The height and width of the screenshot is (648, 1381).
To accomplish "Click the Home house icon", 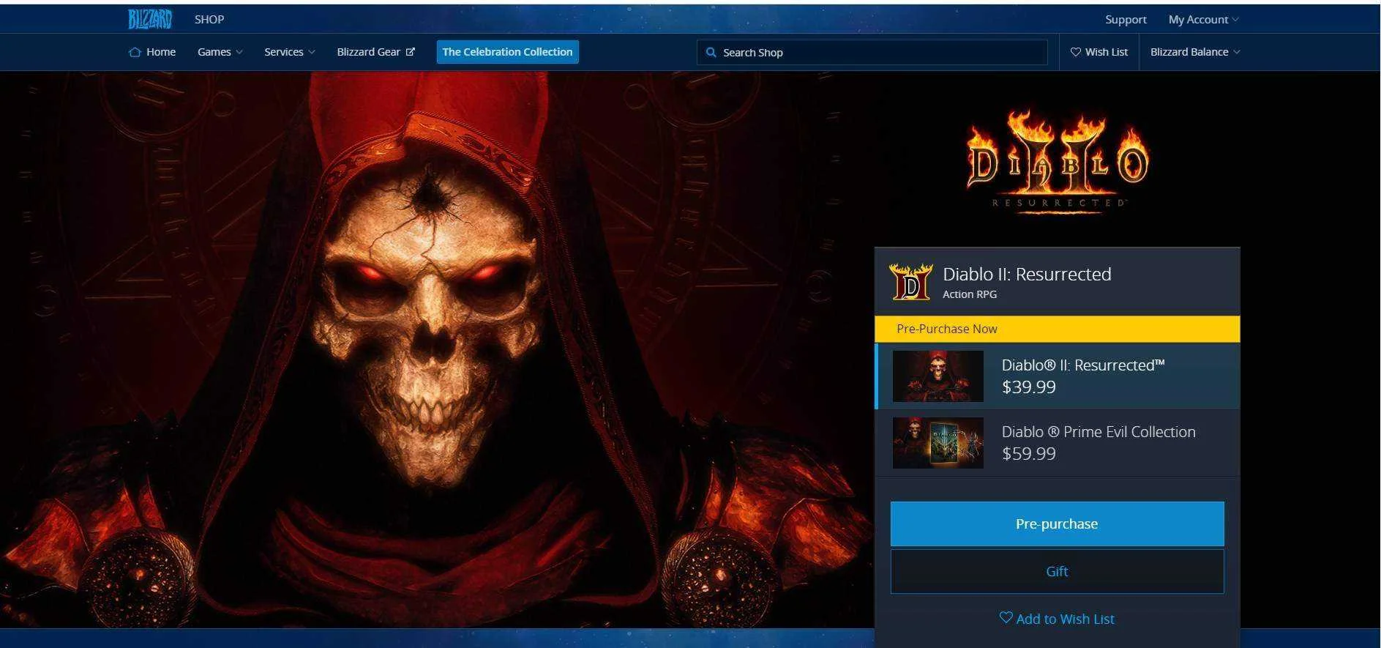I will click(x=135, y=52).
